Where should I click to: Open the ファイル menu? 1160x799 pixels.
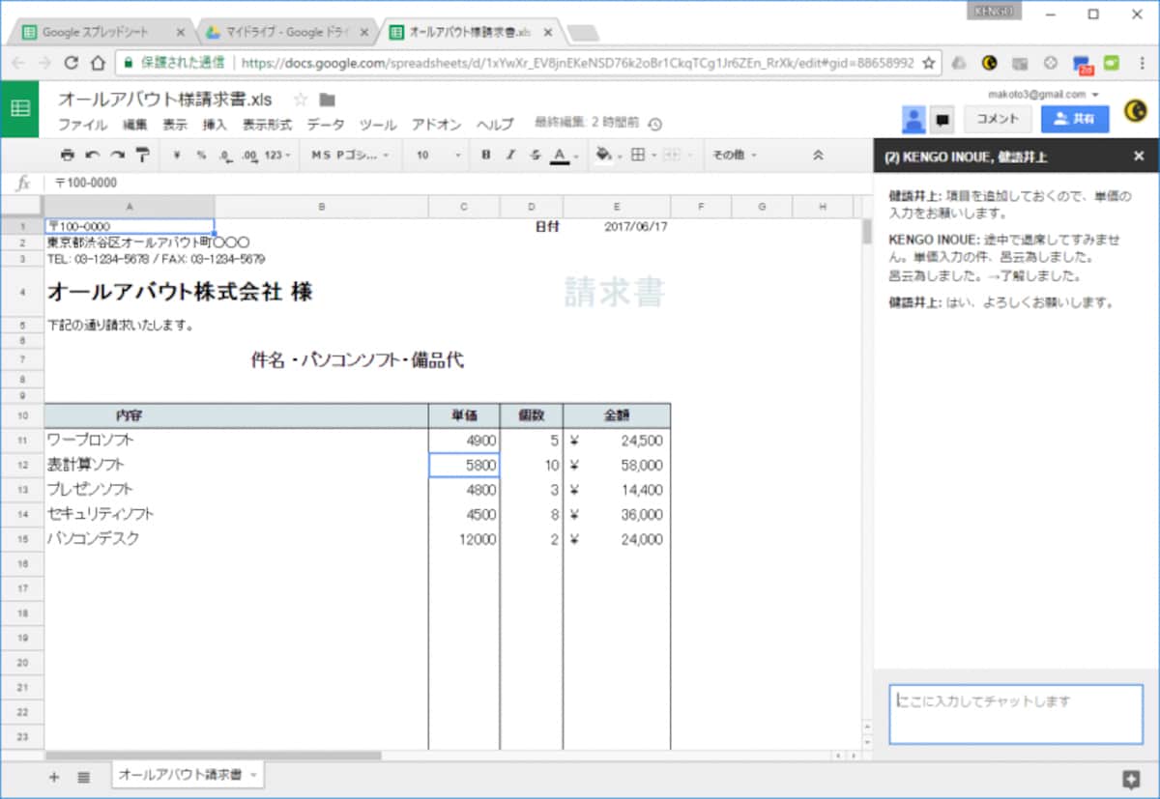(82, 125)
